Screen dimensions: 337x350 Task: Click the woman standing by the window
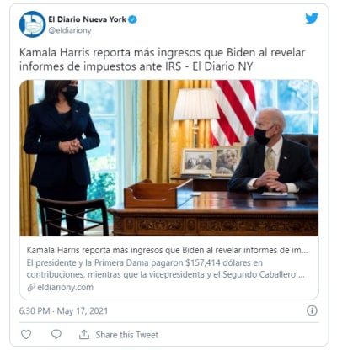[62, 154]
